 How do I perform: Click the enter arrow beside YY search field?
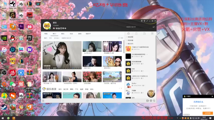pos(154,27)
